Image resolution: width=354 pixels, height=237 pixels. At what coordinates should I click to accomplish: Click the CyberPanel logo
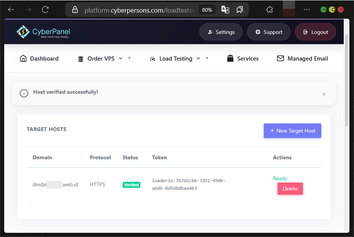coord(43,32)
